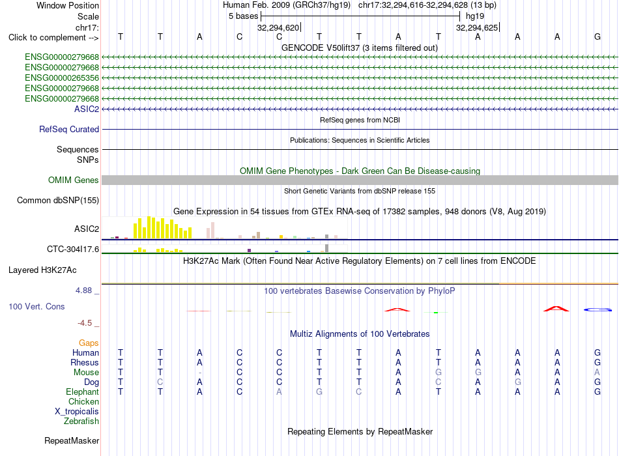Viewport: 619px width, 456px height.
Task: Open the RefSeq Curated track label
Action: pos(69,129)
